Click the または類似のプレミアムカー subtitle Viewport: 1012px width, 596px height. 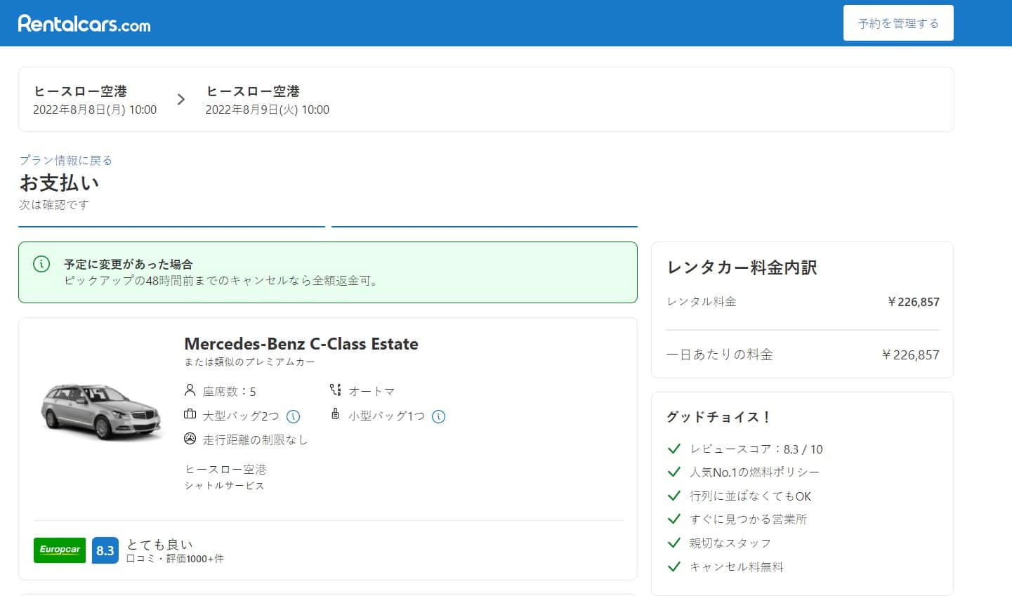250,362
